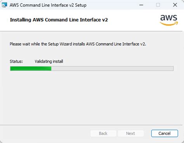184x143 pixels.
Task: Click the empty footer area left of Back
Action: [45, 133]
